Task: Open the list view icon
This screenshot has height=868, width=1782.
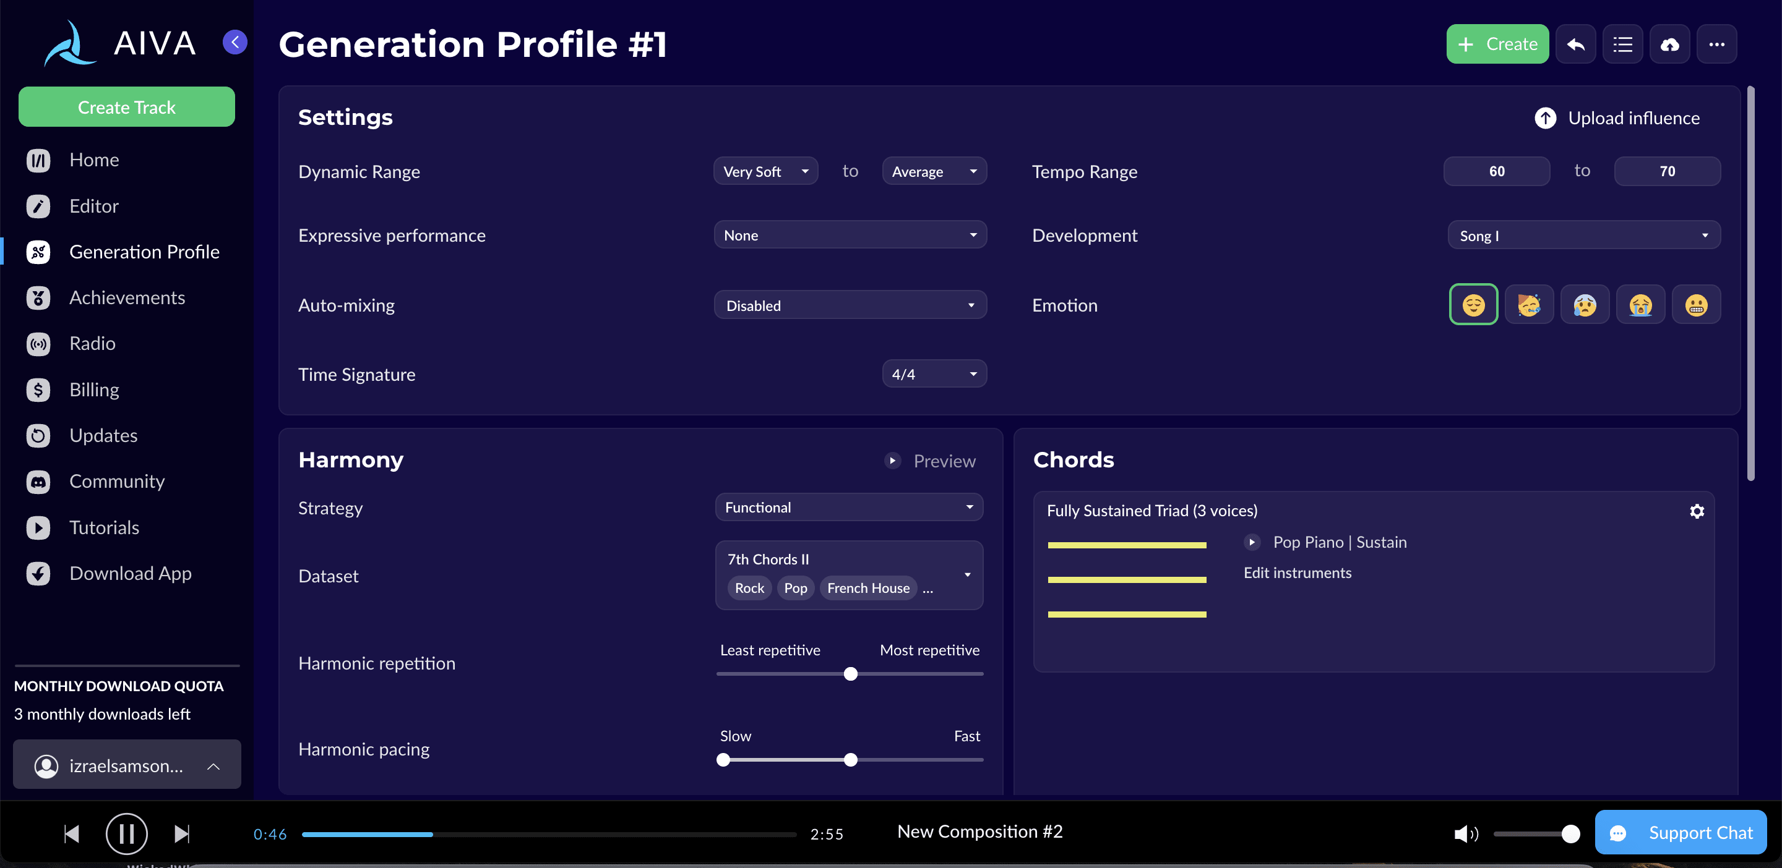Action: 1622,45
